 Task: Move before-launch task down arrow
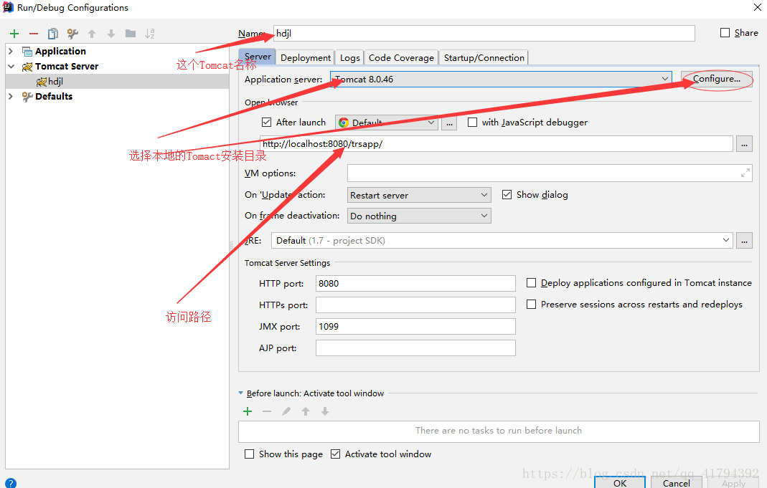click(325, 411)
